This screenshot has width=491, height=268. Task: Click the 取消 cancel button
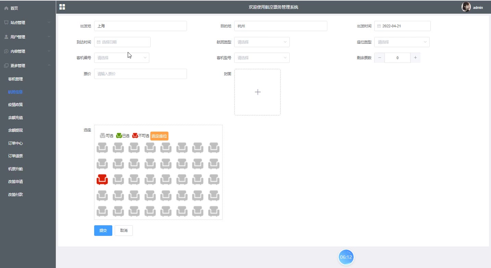point(124,230)
